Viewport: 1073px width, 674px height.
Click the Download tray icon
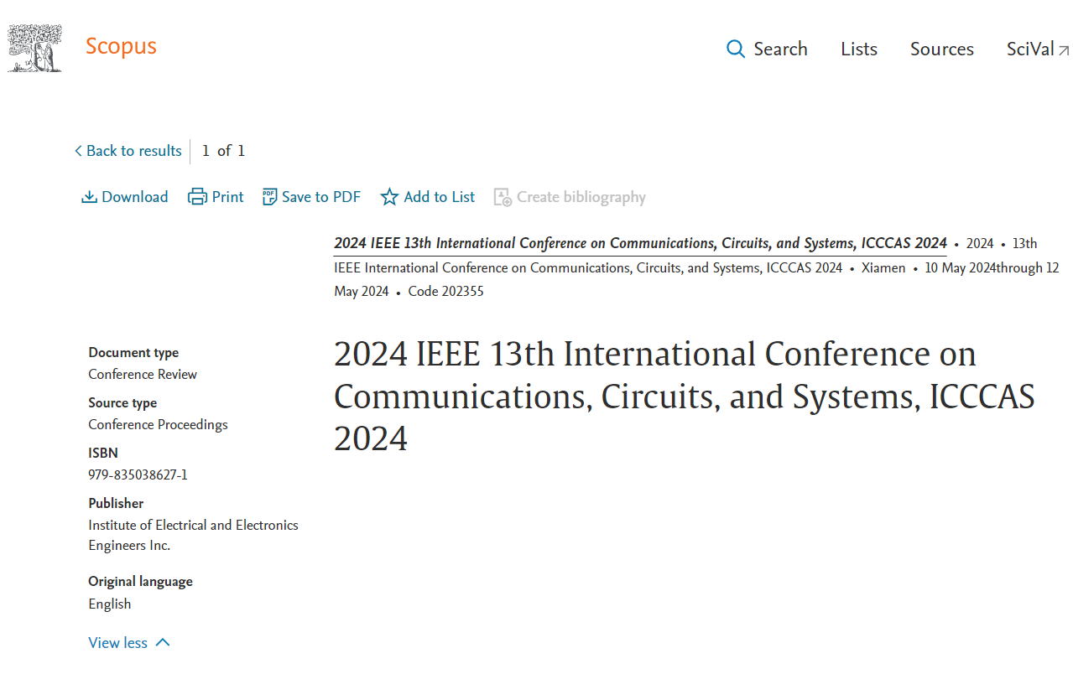(89, 197)
